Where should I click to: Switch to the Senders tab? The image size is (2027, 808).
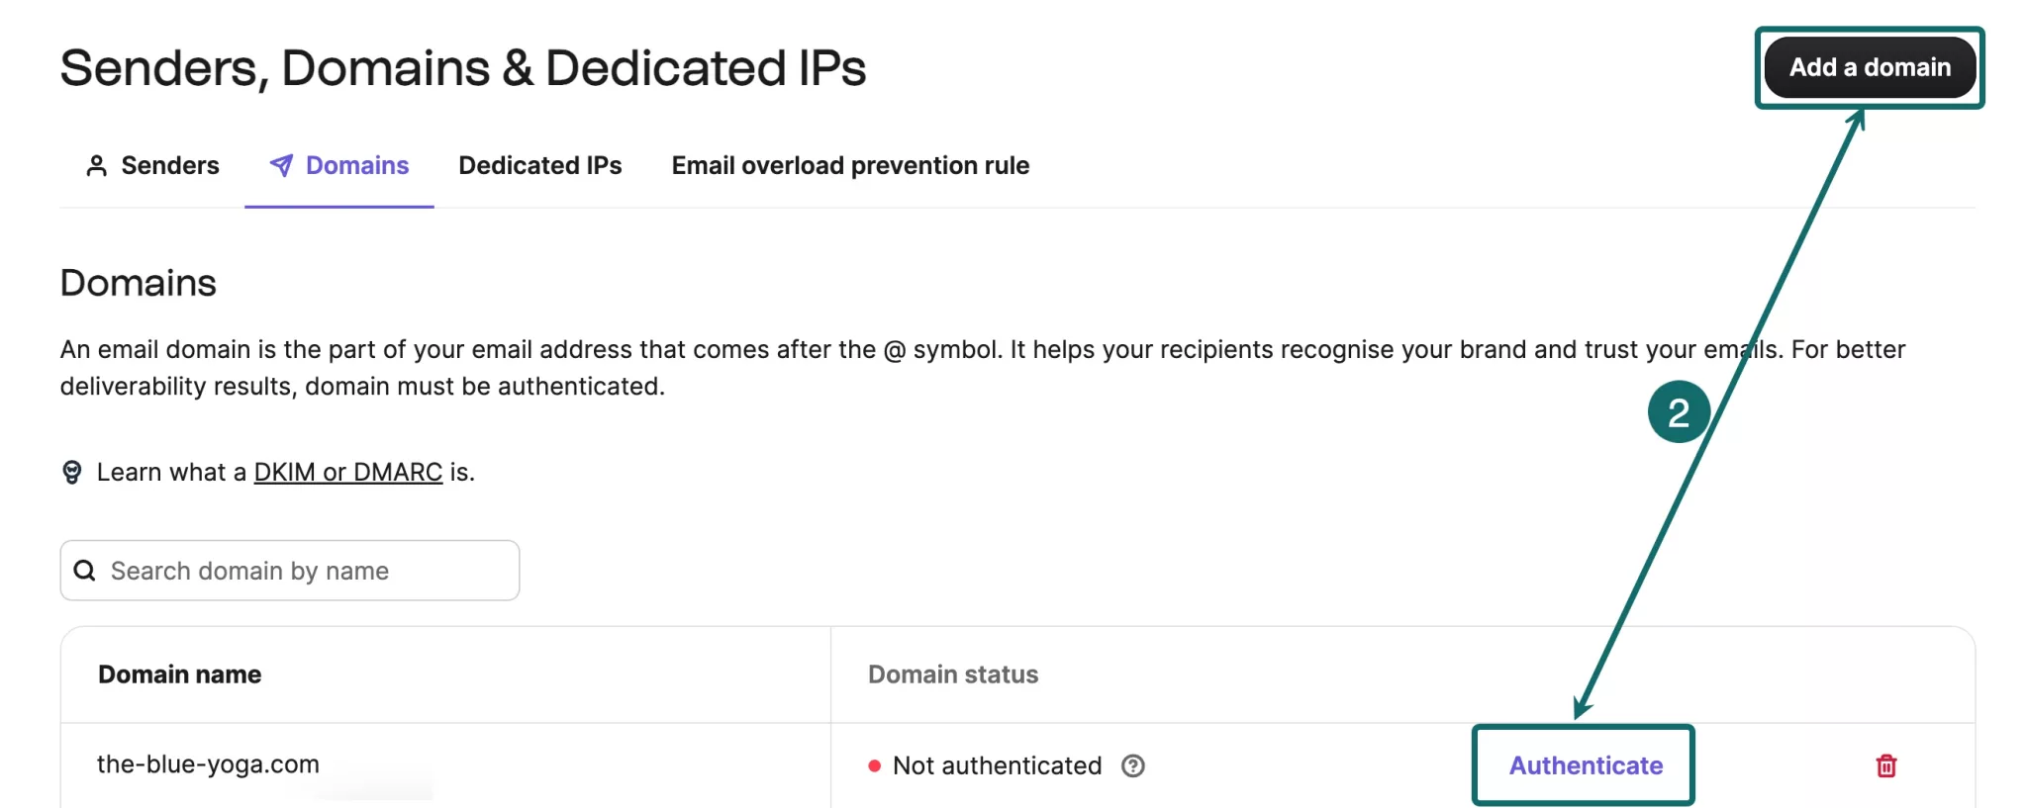click(x=169, y=165)
